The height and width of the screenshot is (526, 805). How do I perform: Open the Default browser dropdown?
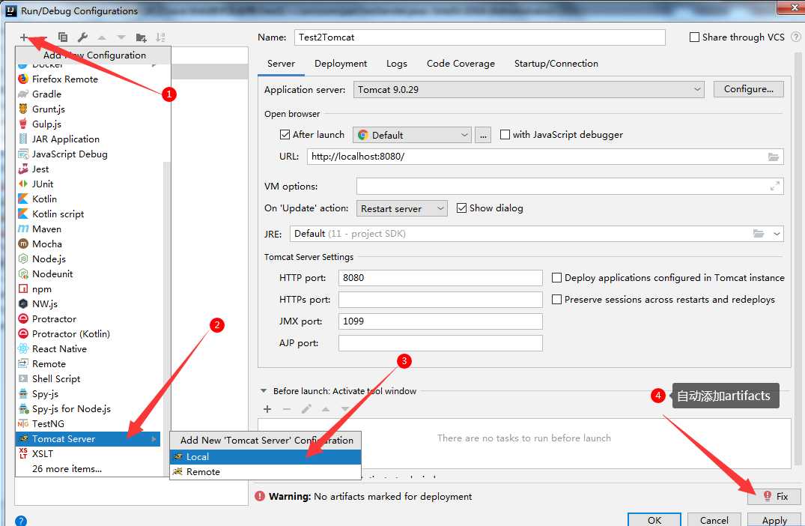[x=412, y=135]
